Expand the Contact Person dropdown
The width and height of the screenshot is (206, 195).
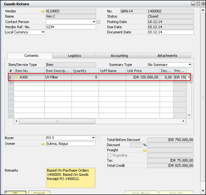[94, 22]
